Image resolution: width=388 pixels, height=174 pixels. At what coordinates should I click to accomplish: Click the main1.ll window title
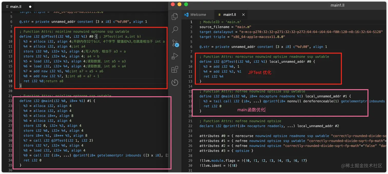(x=337, y=5)
